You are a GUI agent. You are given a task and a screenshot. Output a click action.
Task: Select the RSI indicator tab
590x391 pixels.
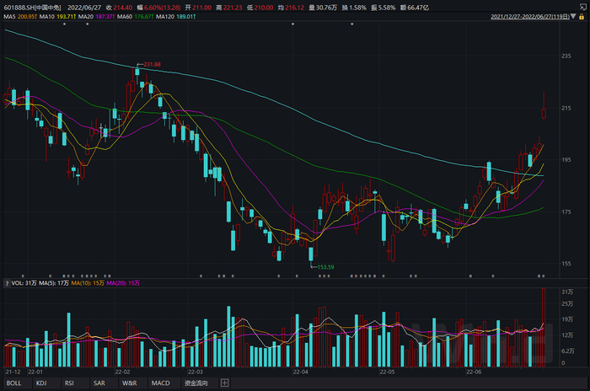pyautogui.click(x=69, y=383)
